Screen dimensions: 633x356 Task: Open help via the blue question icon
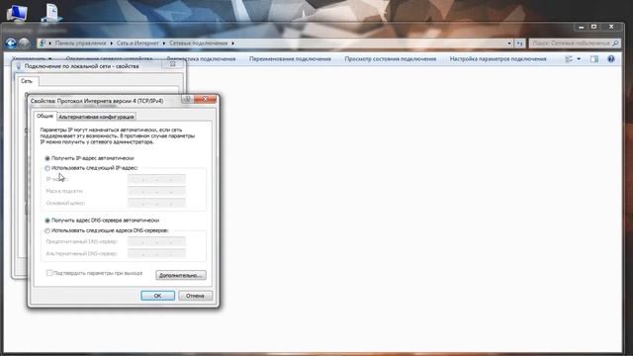coord(611,59)
